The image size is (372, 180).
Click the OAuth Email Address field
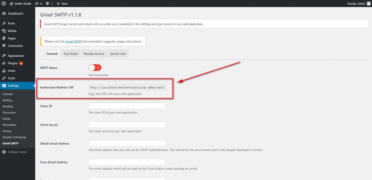pyautogui.click(x=127, y=143)
